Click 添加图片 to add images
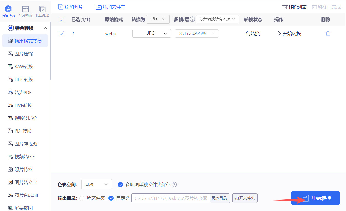 click(71, 7)
